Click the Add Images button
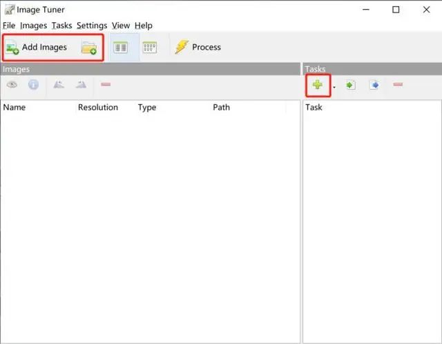Screen dimensions: 442x344 pos(37,48)
